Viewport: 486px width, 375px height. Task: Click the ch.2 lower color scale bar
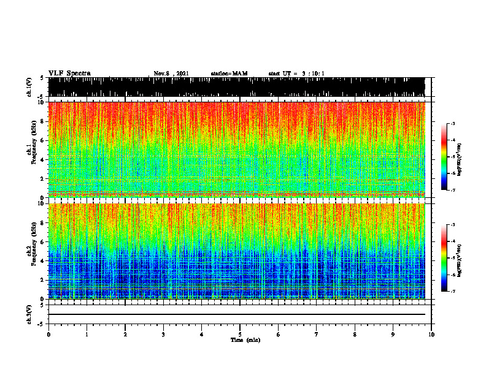(x=444, y=258)
